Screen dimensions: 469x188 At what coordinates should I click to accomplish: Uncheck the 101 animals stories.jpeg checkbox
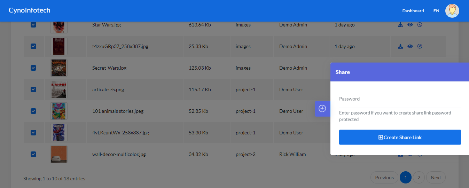(x=33, y=111)
